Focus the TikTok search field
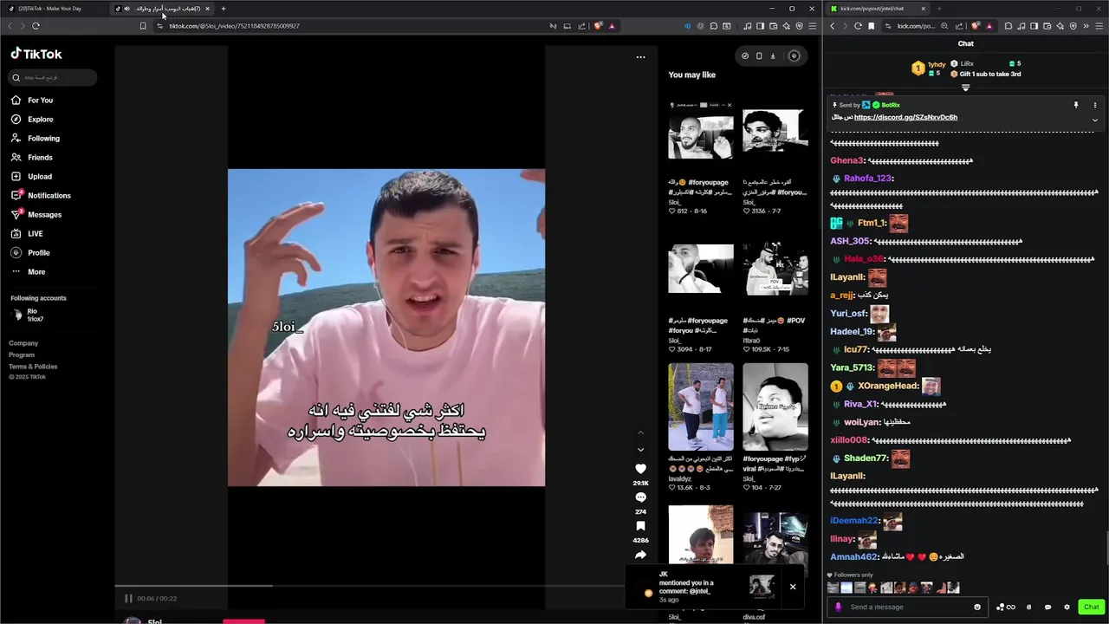Screen dimensions: 1109x624 (x=53, y=78)
